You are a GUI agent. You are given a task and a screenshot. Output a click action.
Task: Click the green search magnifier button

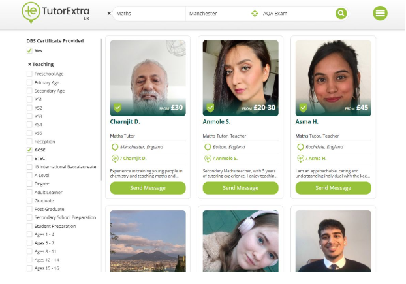point(341,13)
